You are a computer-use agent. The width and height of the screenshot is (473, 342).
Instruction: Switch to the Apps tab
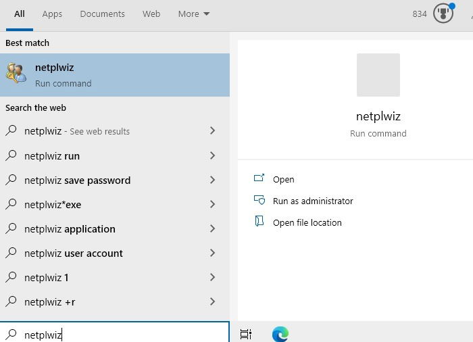(x=52, y=14)
